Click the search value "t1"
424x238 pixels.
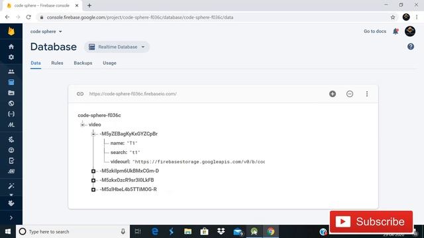point(134,153)
